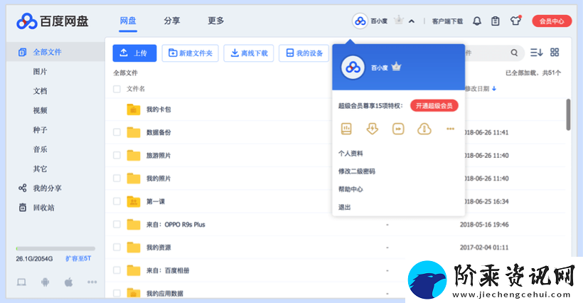583x303 pixels.
Task: Click the large avatar in popup header
Action: click(x=353, y=68)
